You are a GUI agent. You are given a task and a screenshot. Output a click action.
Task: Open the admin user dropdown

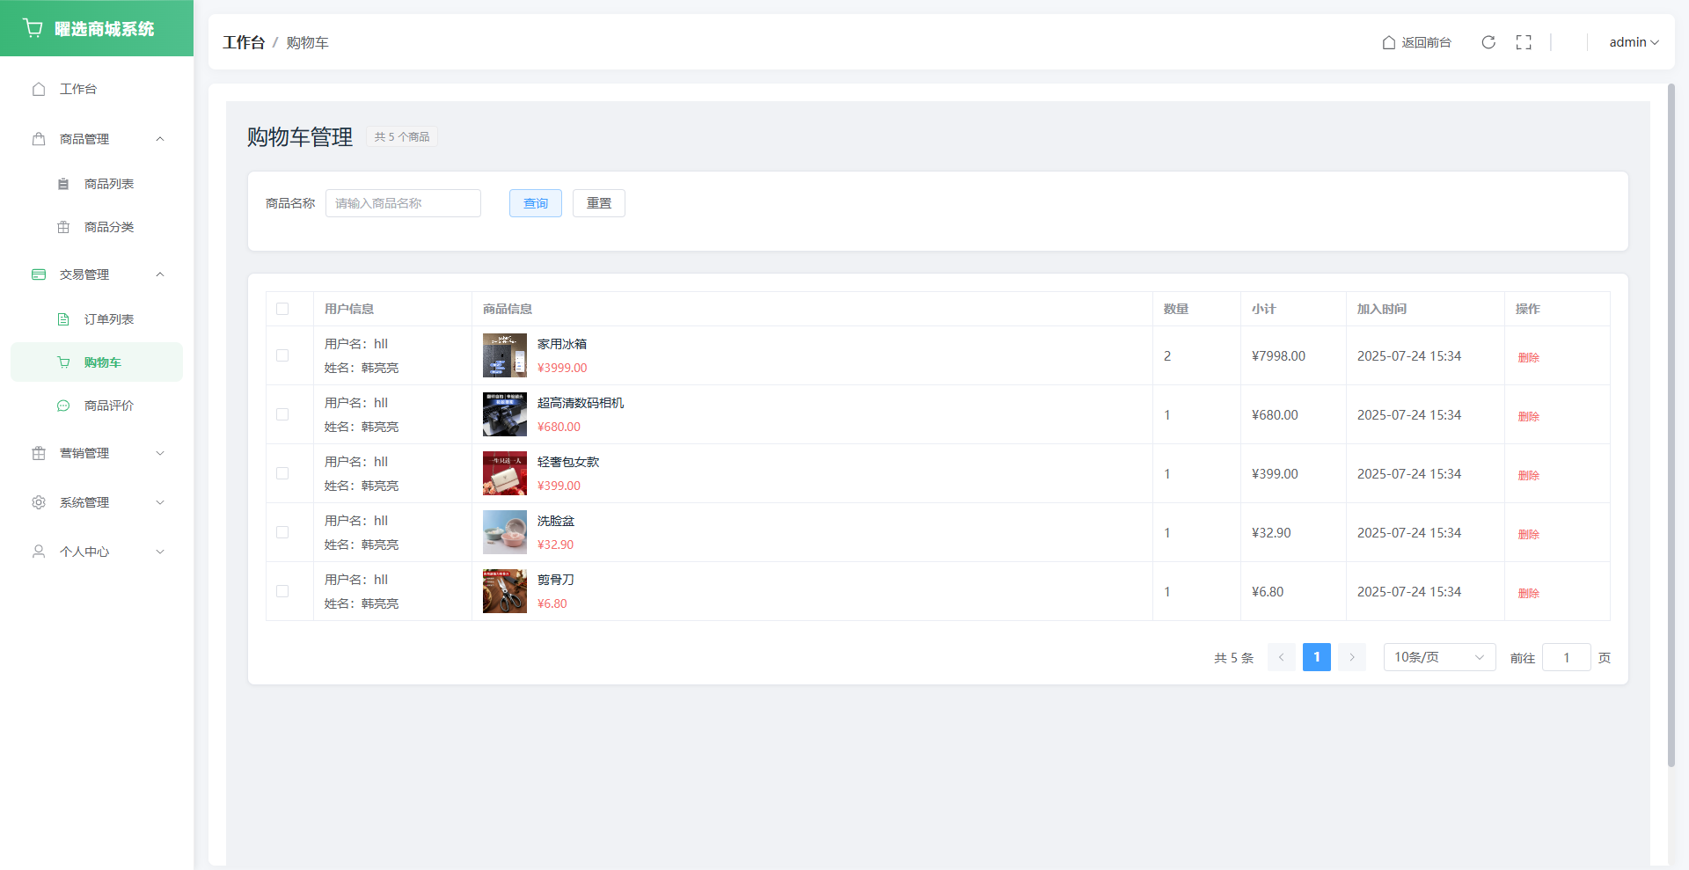pos(1633,42)
